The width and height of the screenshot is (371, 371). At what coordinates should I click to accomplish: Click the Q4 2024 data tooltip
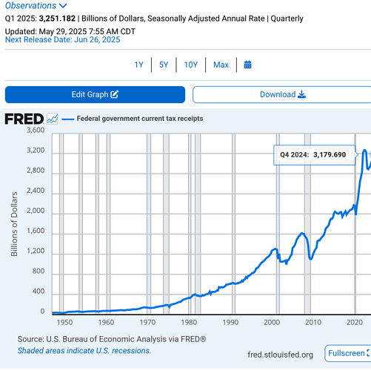(x=314, y=155)
